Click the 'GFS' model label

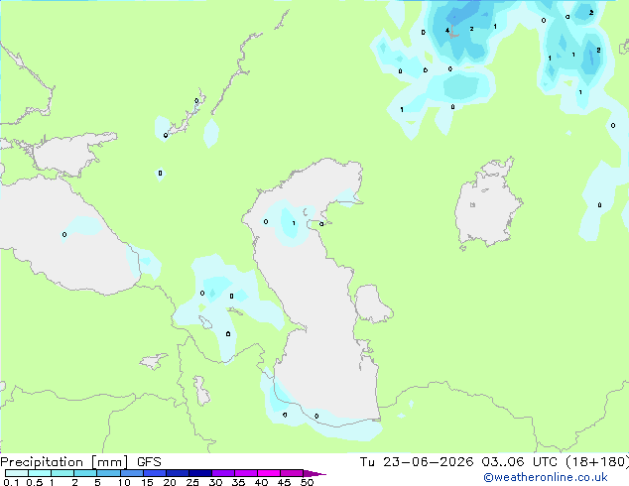click(149, 462)
